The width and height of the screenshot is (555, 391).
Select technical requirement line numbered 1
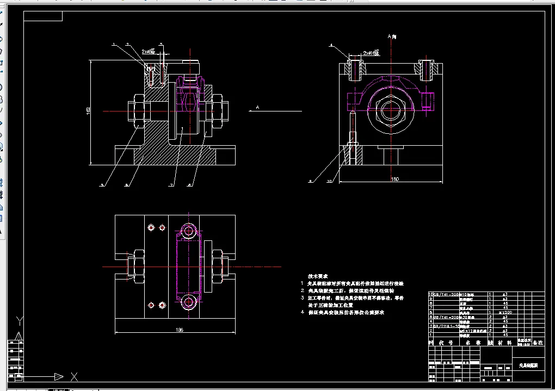click(x=352, y=283)
